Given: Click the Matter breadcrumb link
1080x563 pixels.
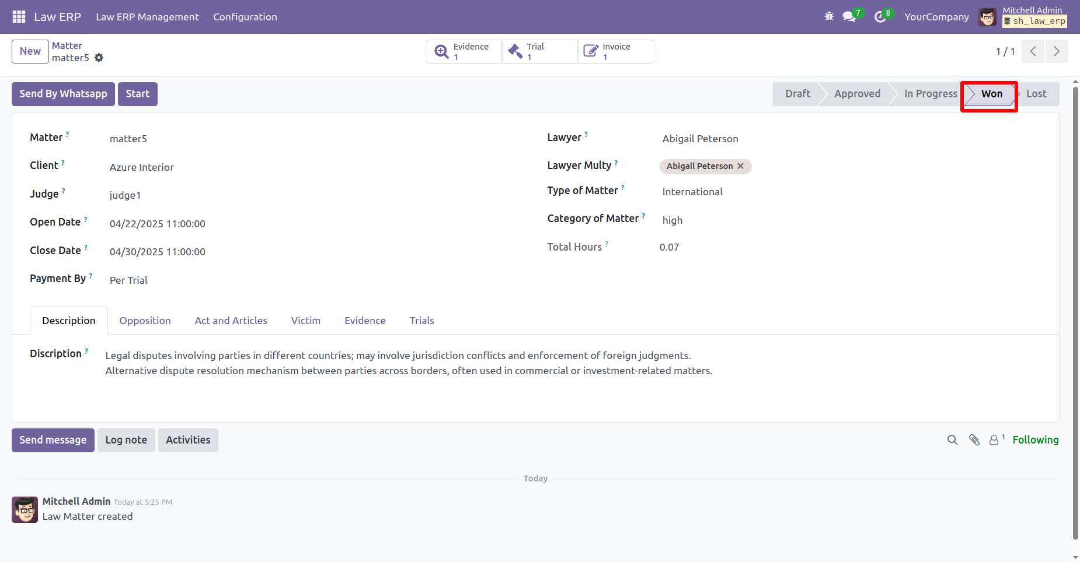Looking at the screenshot, I should click(x=67, y=45).
